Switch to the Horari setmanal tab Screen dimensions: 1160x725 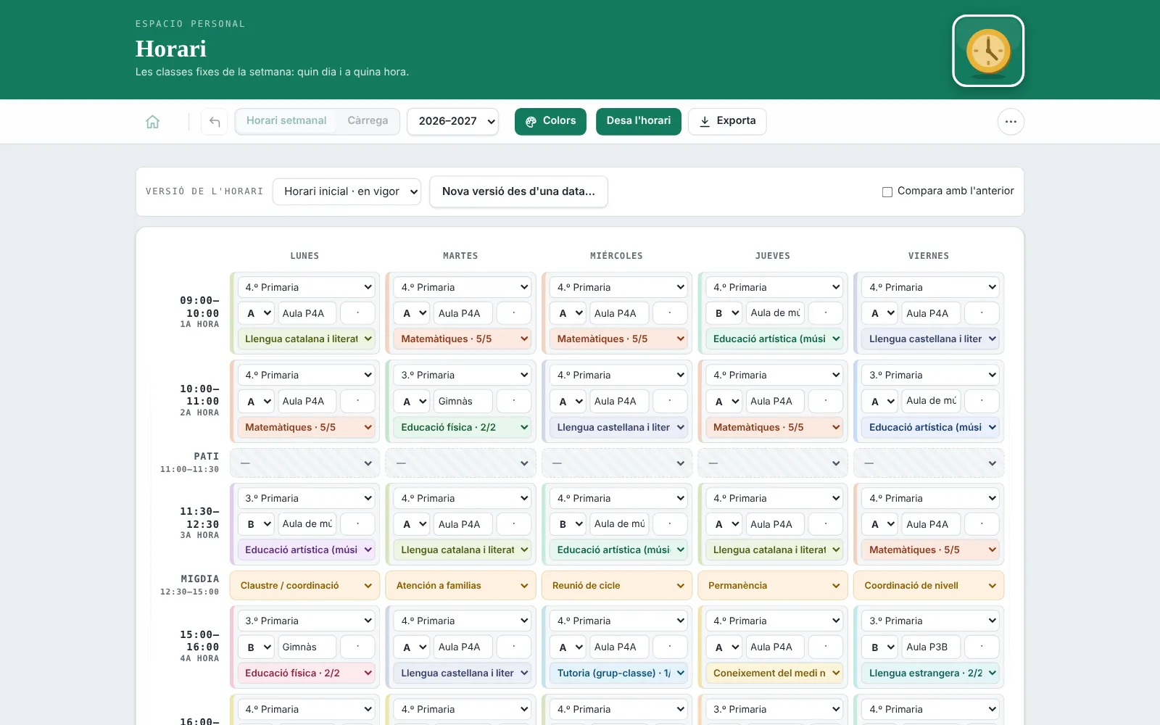click(286, 121)
